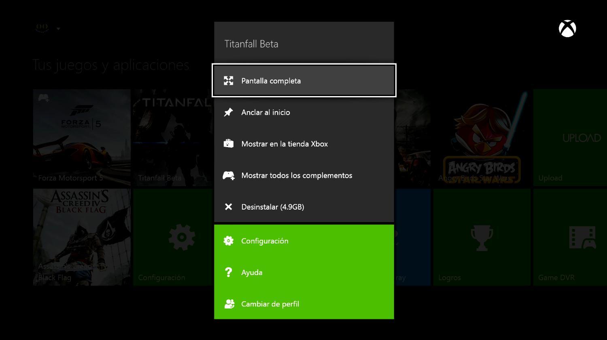Click the X icon next to Desinstalar
Viewport: 607px width, 340px height.
point(229,207)
